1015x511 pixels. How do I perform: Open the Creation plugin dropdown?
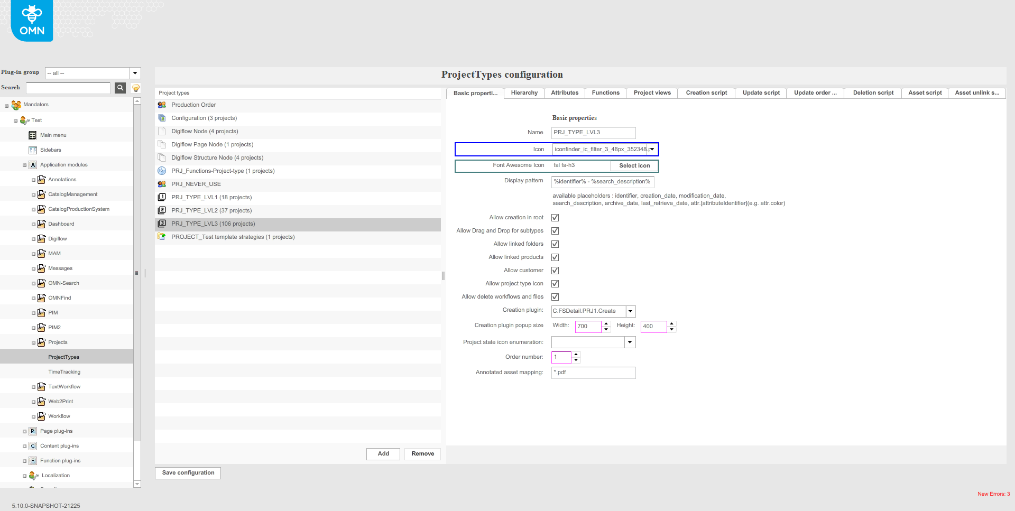(630, 311)
